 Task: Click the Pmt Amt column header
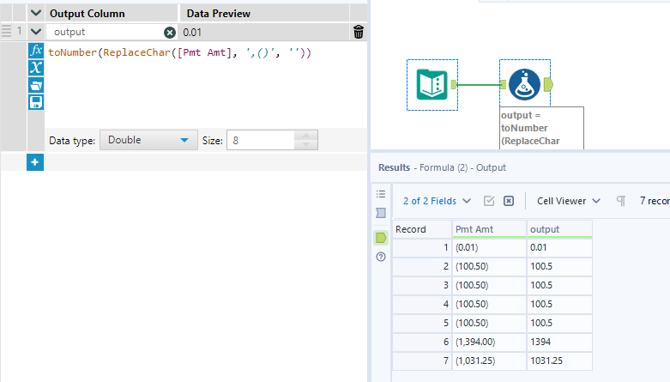click(x=489, y=229)
